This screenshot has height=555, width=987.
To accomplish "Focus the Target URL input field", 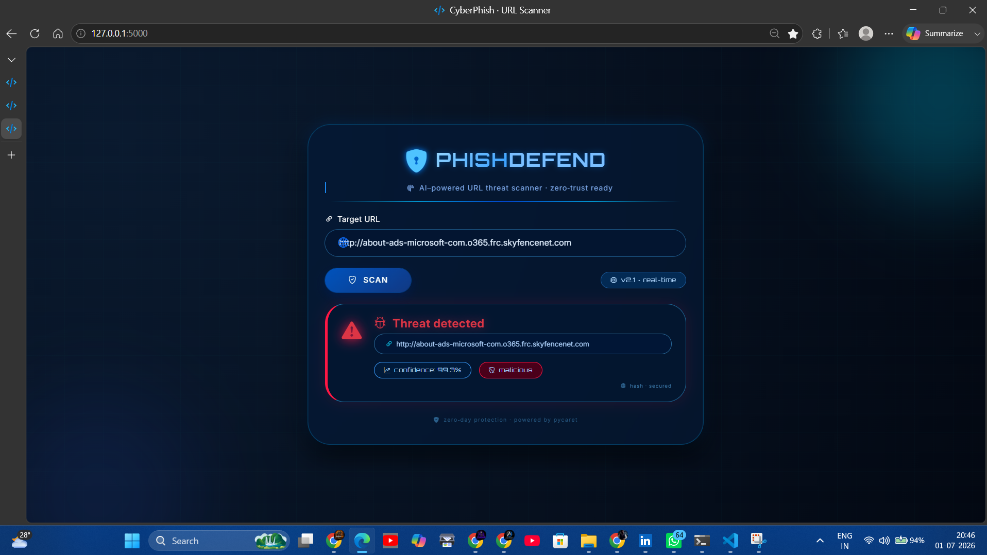I will (x=505, y=243).
